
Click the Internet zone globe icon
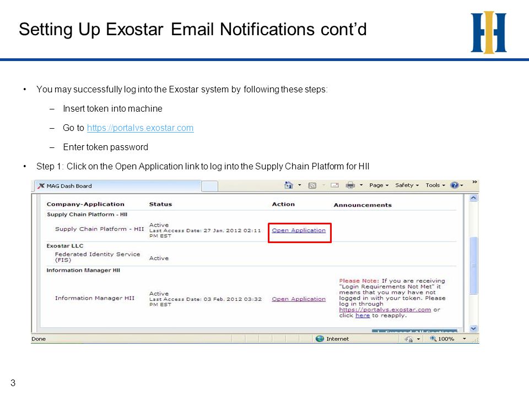coord(320,339)
